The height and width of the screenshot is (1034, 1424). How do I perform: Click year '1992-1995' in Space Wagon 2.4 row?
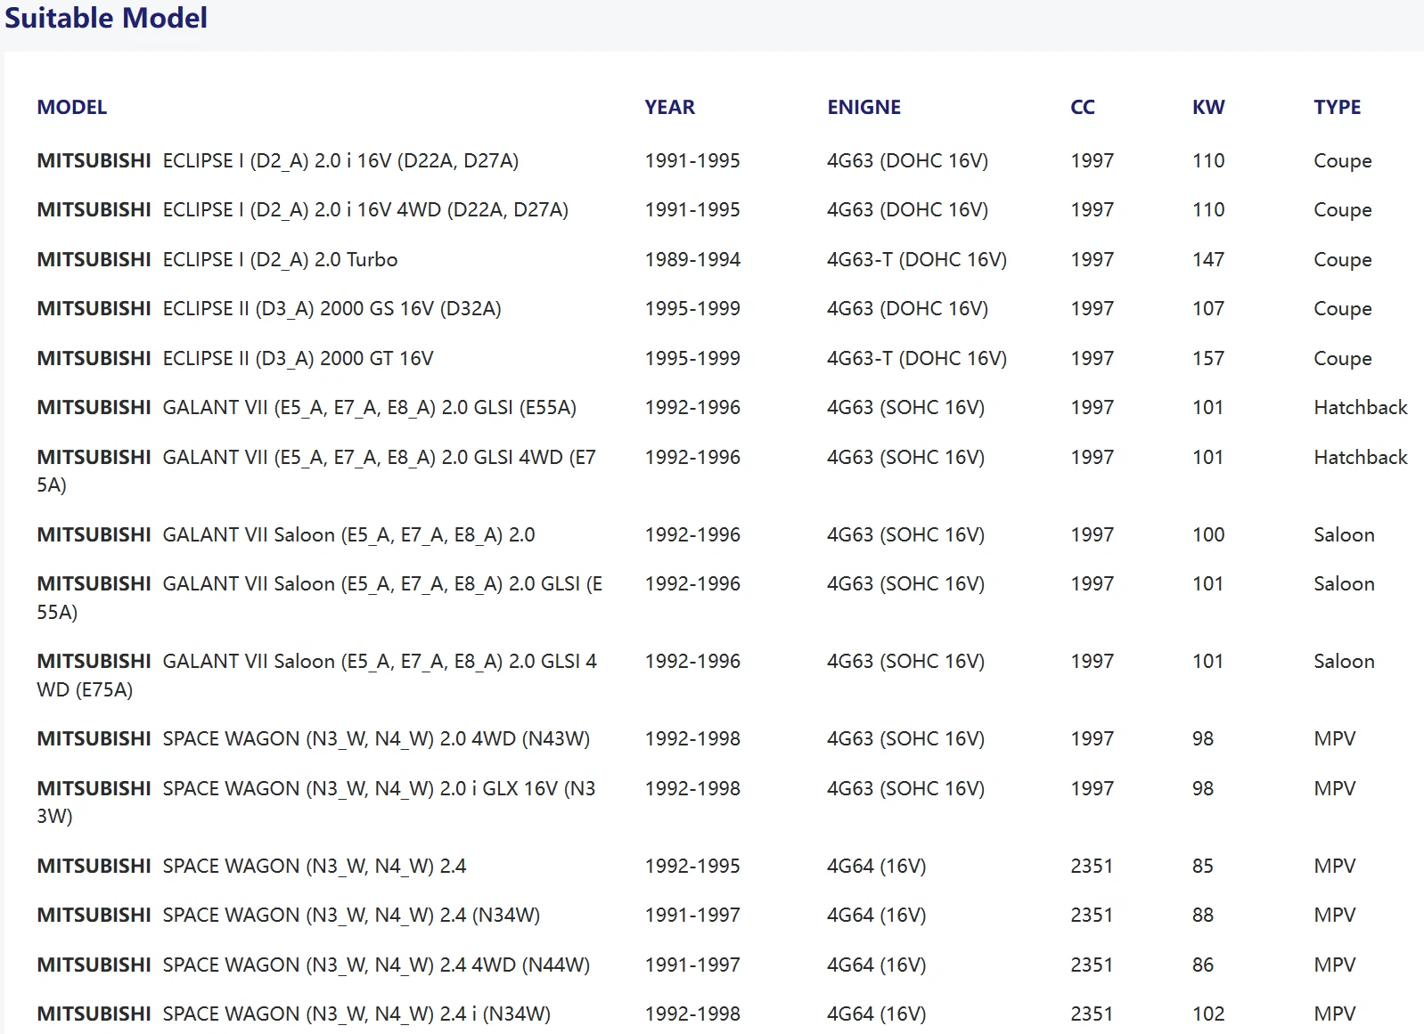coord(692,866)
